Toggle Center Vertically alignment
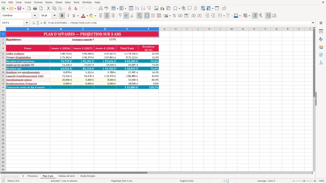This screenshot has width=326, height=183. pos(126,16)
